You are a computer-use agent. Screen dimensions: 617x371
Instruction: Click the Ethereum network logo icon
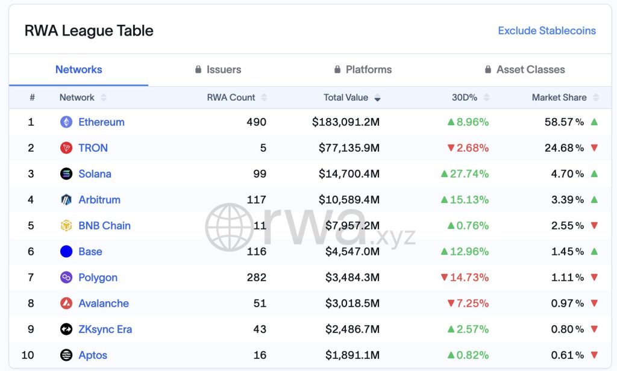point(66,122)
